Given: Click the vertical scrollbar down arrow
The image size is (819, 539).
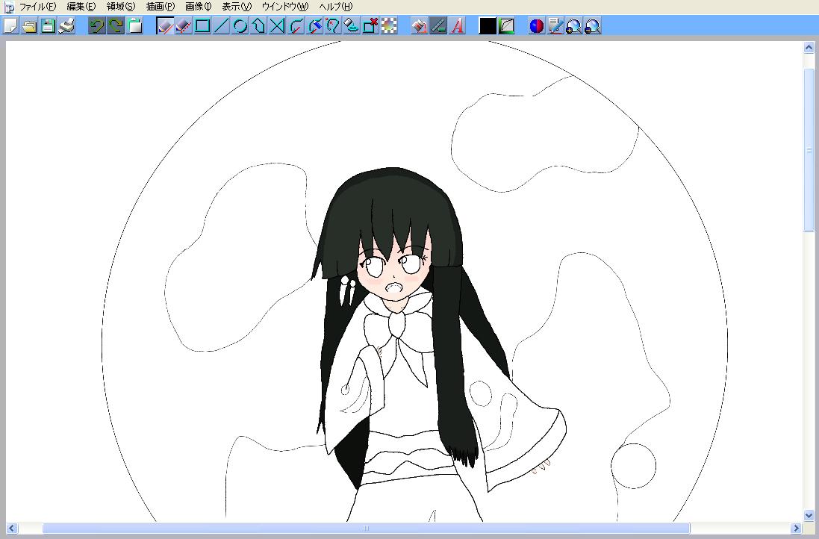Looking at the screenshot, I should 809,516.
